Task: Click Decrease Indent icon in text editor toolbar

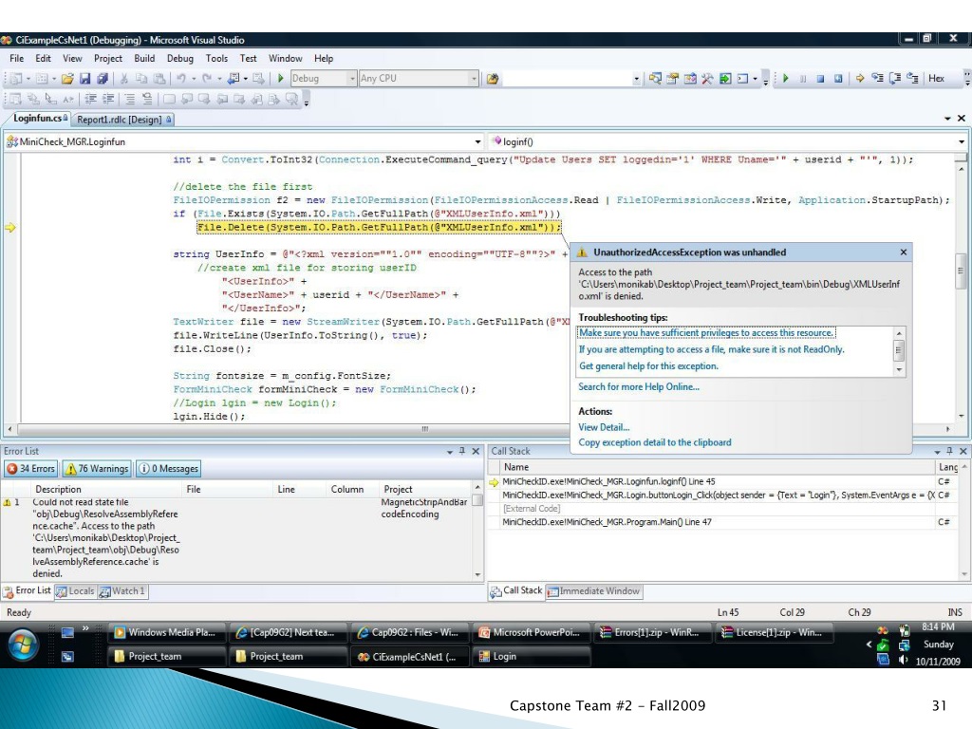Action: (x=90, y=99)
